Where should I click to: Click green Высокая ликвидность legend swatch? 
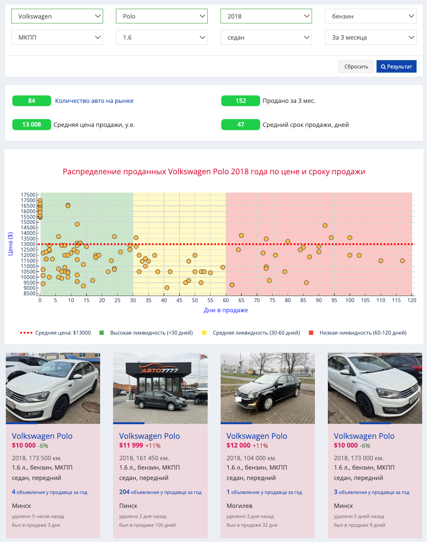click(101, 333)
